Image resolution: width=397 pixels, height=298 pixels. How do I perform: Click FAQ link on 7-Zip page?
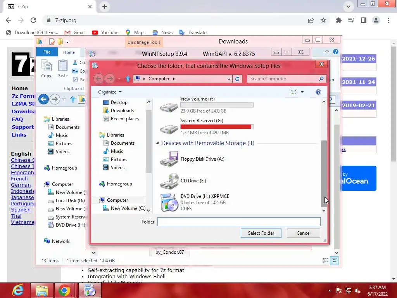coord(17,120)
